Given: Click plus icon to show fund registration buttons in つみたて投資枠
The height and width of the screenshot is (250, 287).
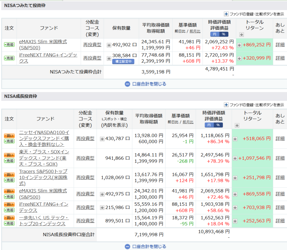Looking at the screenshot, I should 226,14.
